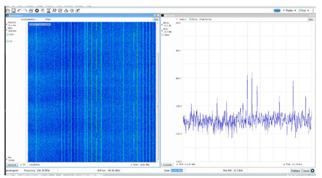Viewport: 322px width, 178px height.
Task: Toggle the VBW checkbox in Spectrogram panel
Action: [x=7, y=34]
